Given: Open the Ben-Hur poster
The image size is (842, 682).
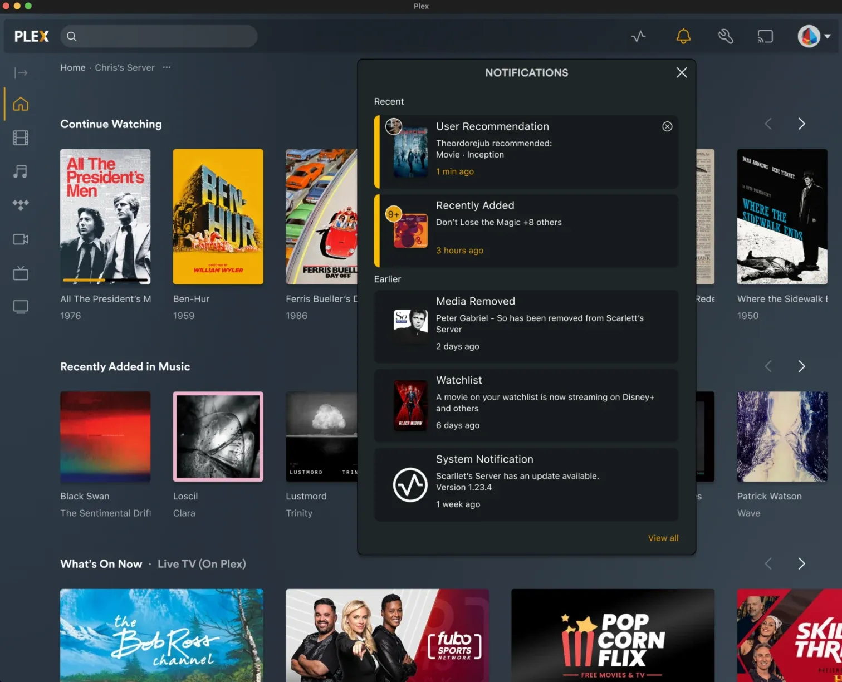Looking at the screenshot, I should [x=218, y=217].
